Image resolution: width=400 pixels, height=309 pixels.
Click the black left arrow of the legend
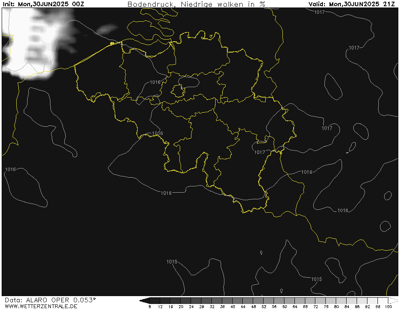point(144,301)
